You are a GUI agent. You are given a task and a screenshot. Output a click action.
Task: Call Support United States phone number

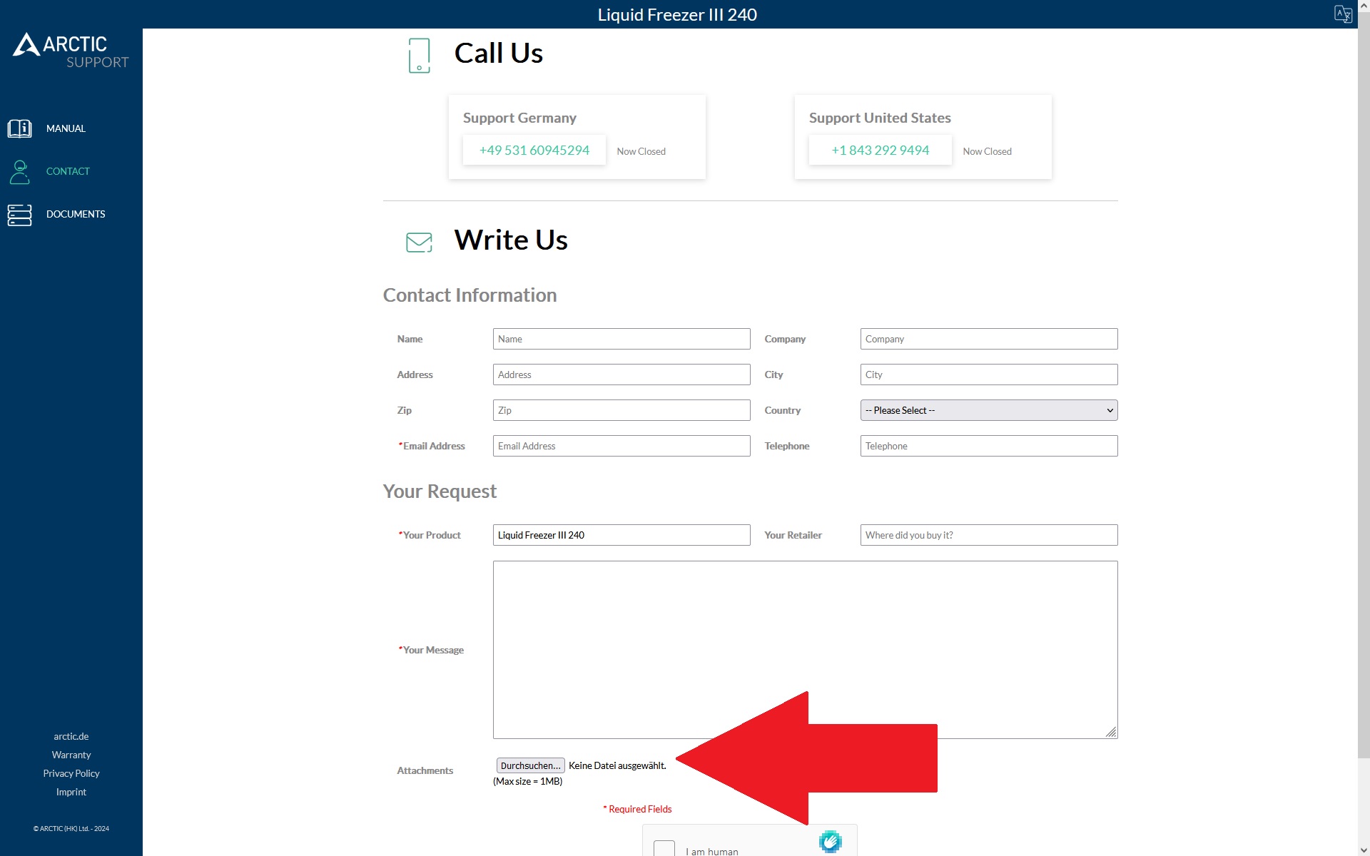tap(880, 150)
